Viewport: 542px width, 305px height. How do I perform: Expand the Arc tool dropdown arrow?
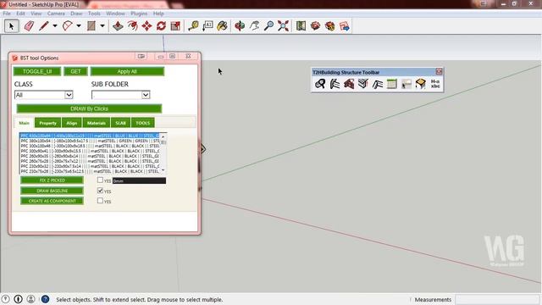[79, 26]
